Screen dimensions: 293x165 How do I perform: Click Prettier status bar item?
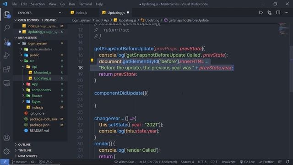[x=266, y=162]
